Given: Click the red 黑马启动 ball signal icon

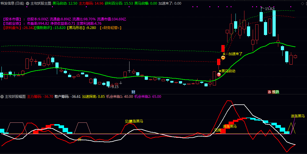Looking at the screenshot, I should (x=219, y=75).
